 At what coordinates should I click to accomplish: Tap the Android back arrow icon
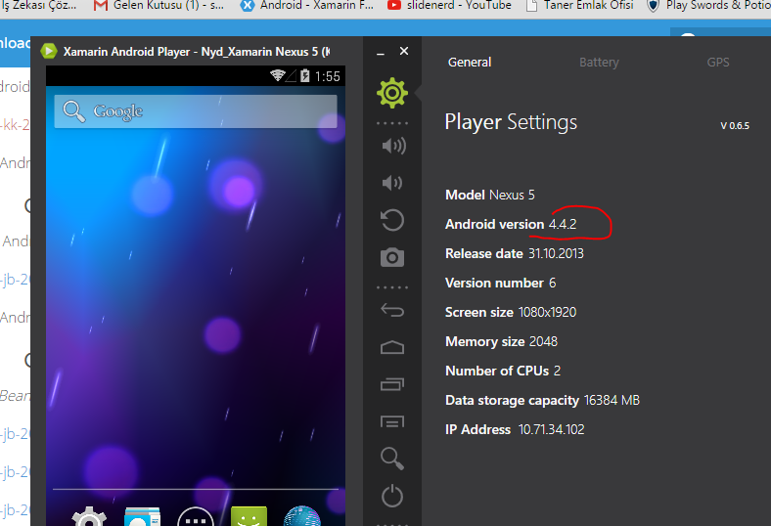[392, 310]
